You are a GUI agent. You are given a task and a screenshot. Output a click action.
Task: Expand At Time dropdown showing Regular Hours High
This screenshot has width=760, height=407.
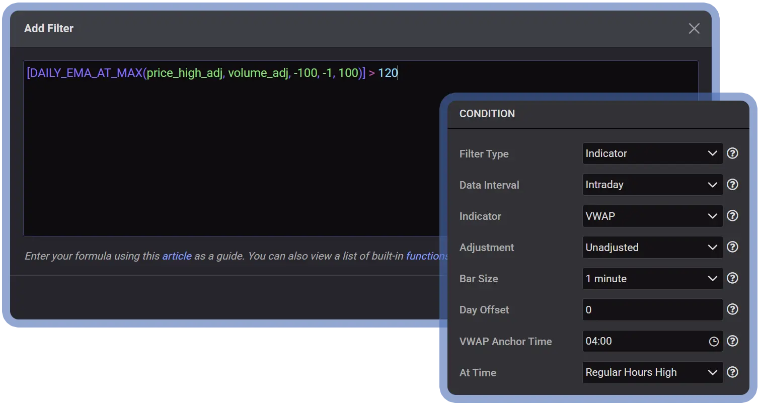(652, 372)
